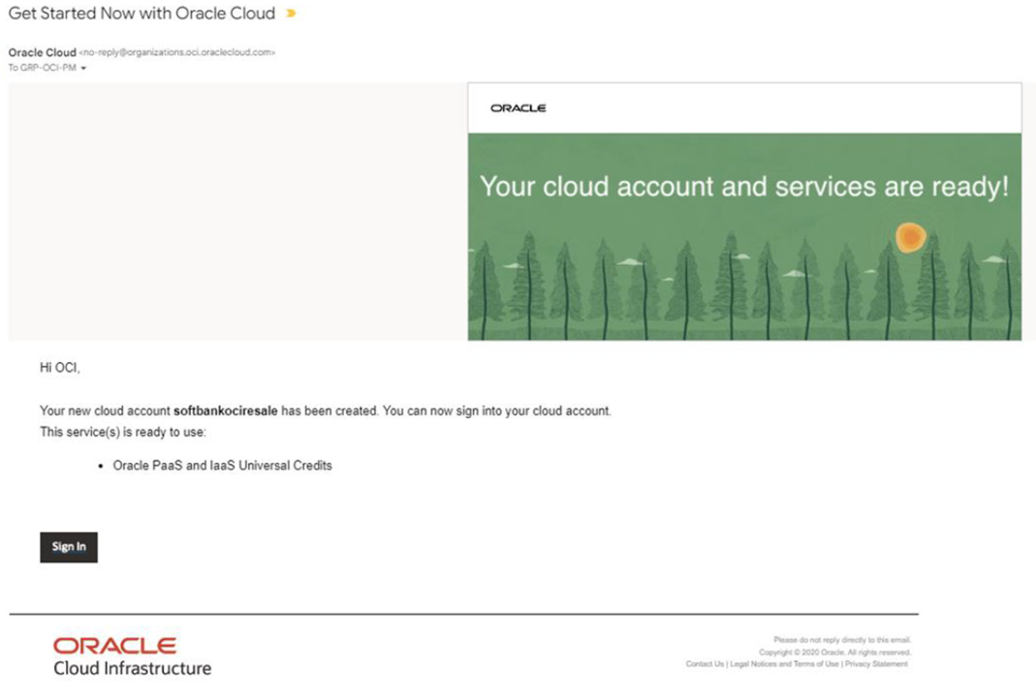Click "This service(s) is ready to use:" line

[x=123, y=433]
